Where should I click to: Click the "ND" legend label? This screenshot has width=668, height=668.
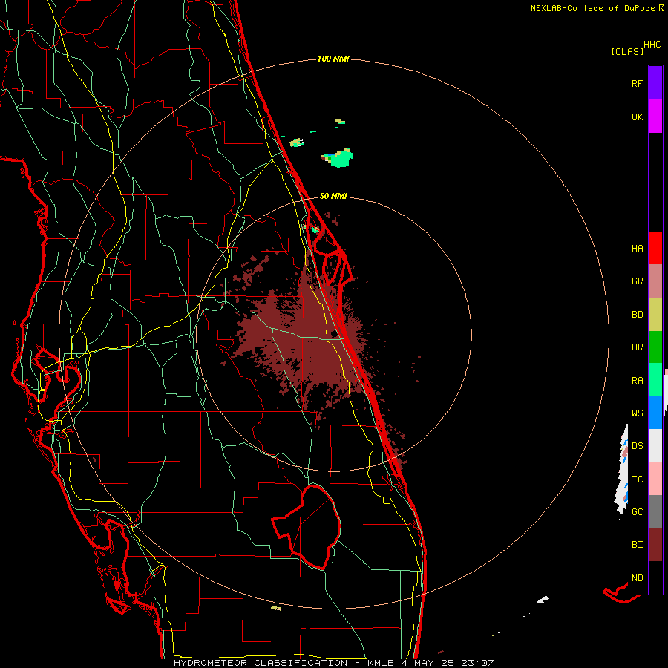[x=637, y=578]
